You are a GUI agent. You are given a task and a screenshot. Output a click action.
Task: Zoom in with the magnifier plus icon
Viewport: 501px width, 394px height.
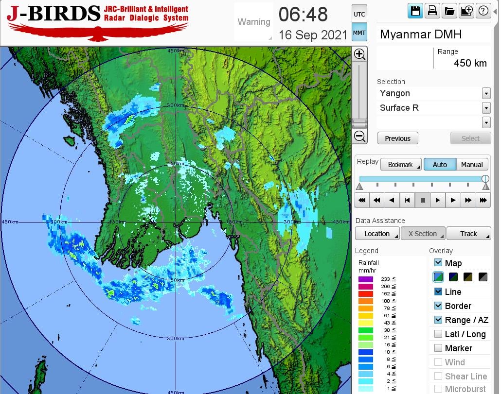click(x=359, y=54)
